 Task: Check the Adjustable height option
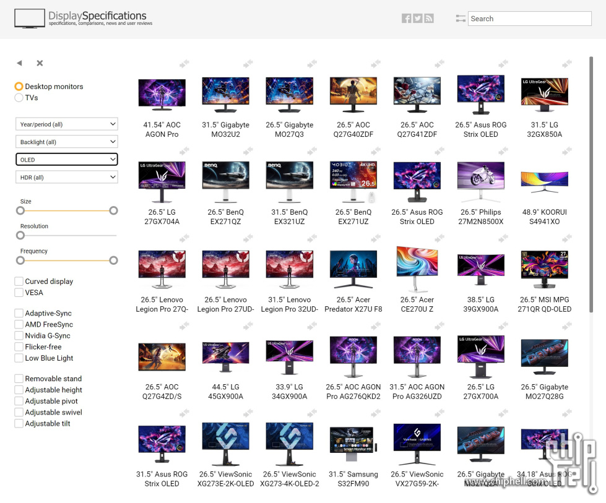pos(19,390)
